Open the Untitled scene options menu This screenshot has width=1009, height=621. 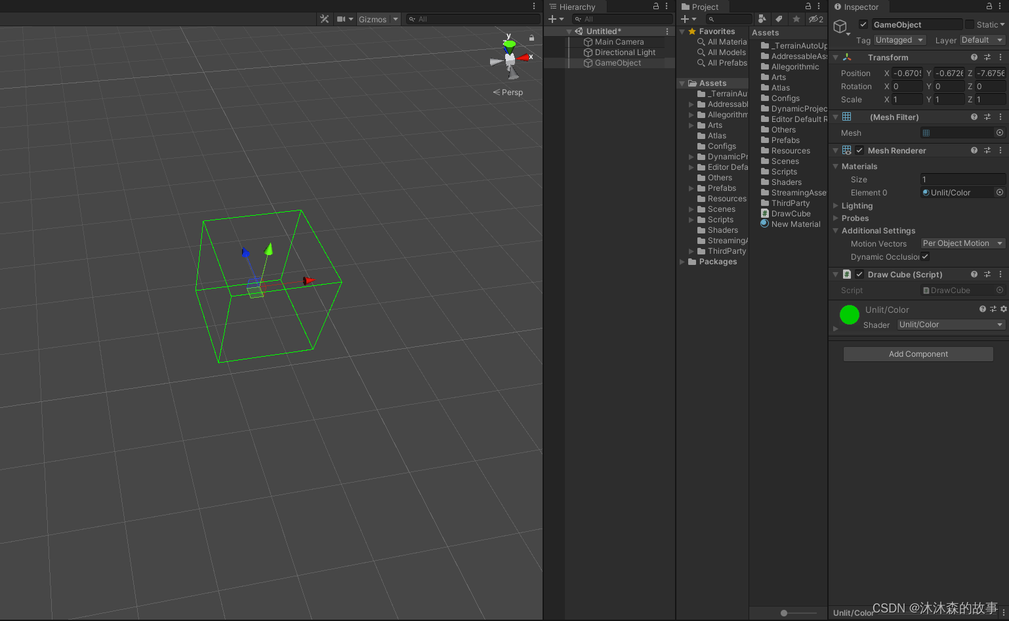[x=667, y=31]
